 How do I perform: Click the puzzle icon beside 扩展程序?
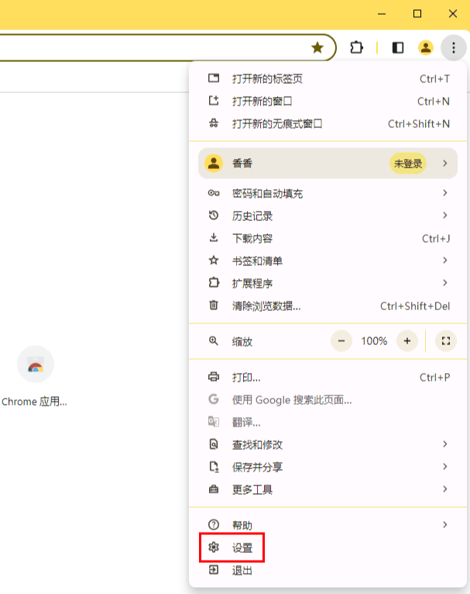[x=214, y=282]
